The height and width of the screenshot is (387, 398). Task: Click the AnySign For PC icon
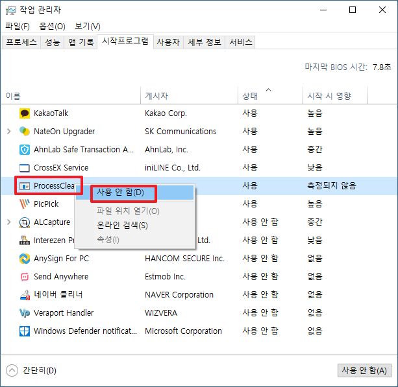(25, 259)
